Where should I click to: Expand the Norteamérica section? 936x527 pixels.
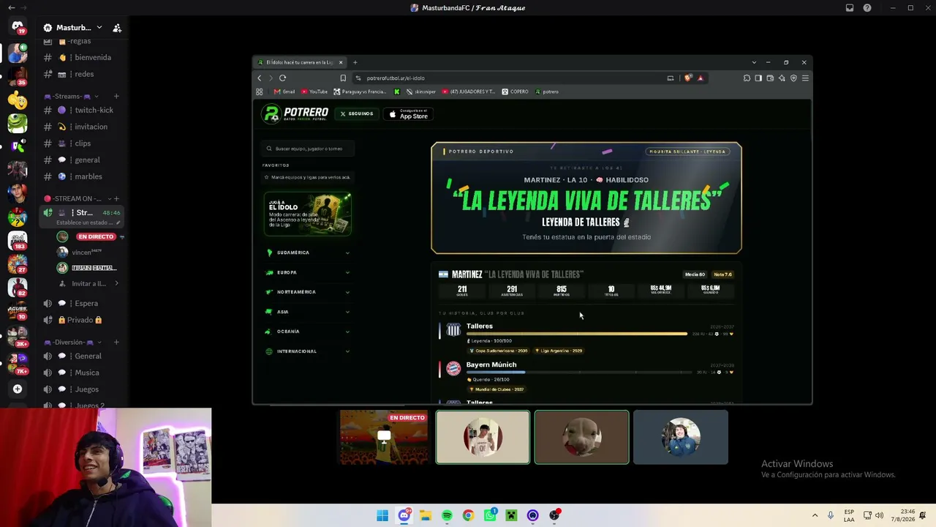tap(308, 292)
